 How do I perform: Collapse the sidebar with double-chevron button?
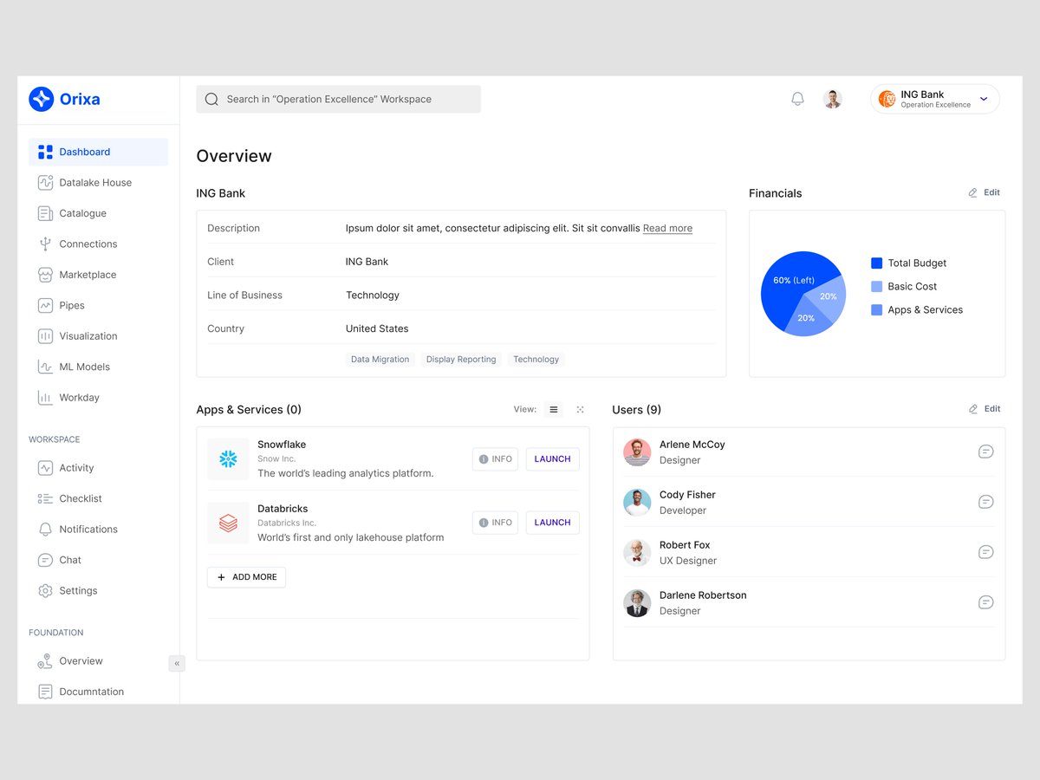pos(177,664)
